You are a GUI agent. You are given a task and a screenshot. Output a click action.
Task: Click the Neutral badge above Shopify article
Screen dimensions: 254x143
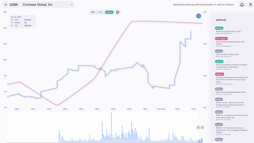tap(219, 51)
